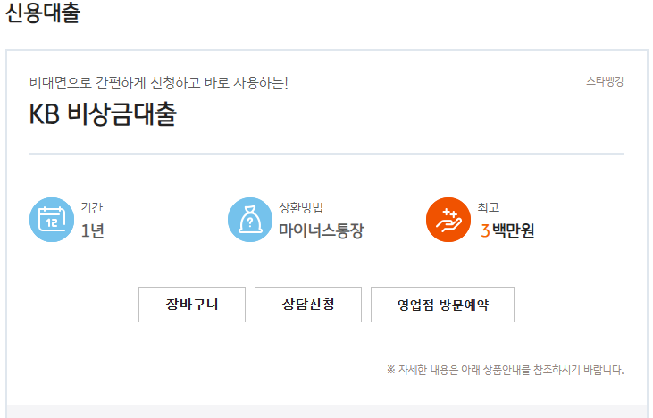
Task: Click the calendar icon for 기간
Action: pyautogui.click(x=52, y=220)
